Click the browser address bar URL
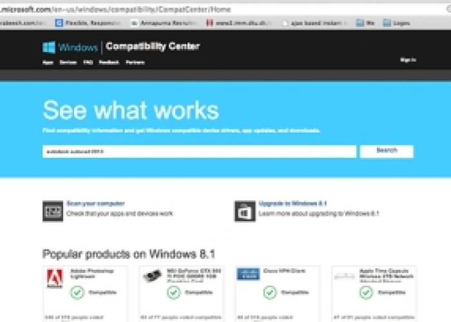 115,10
